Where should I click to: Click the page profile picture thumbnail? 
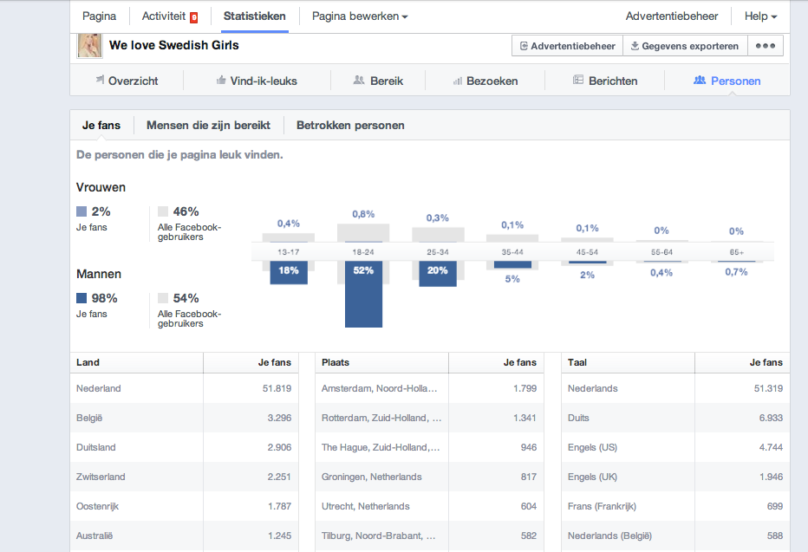pos(89,45)
